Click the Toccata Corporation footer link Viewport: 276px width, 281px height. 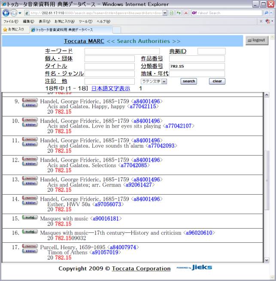click(x=141, y=269)
